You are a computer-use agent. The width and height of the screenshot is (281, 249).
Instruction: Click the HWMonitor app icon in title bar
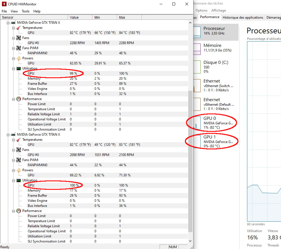[x=4, y=4]
